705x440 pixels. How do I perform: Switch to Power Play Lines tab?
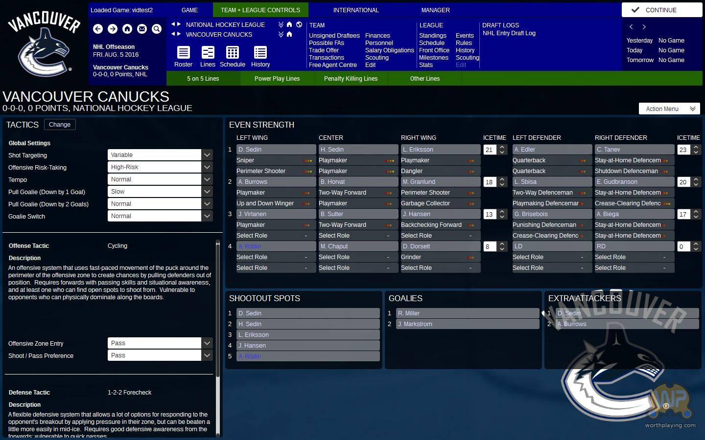pos(277,79)
